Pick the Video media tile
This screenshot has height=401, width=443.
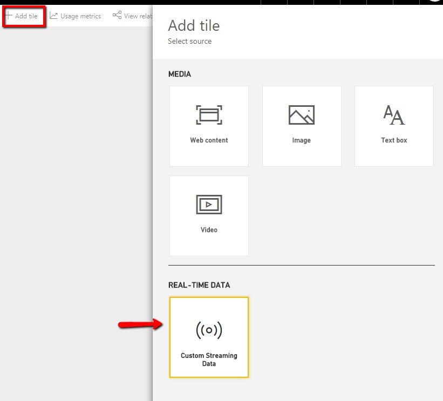[209, 215]
